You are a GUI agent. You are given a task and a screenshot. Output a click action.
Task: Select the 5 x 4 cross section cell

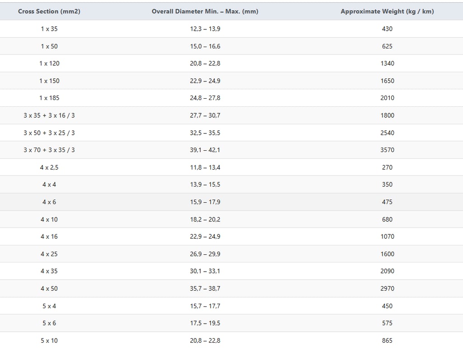(49, 306)
